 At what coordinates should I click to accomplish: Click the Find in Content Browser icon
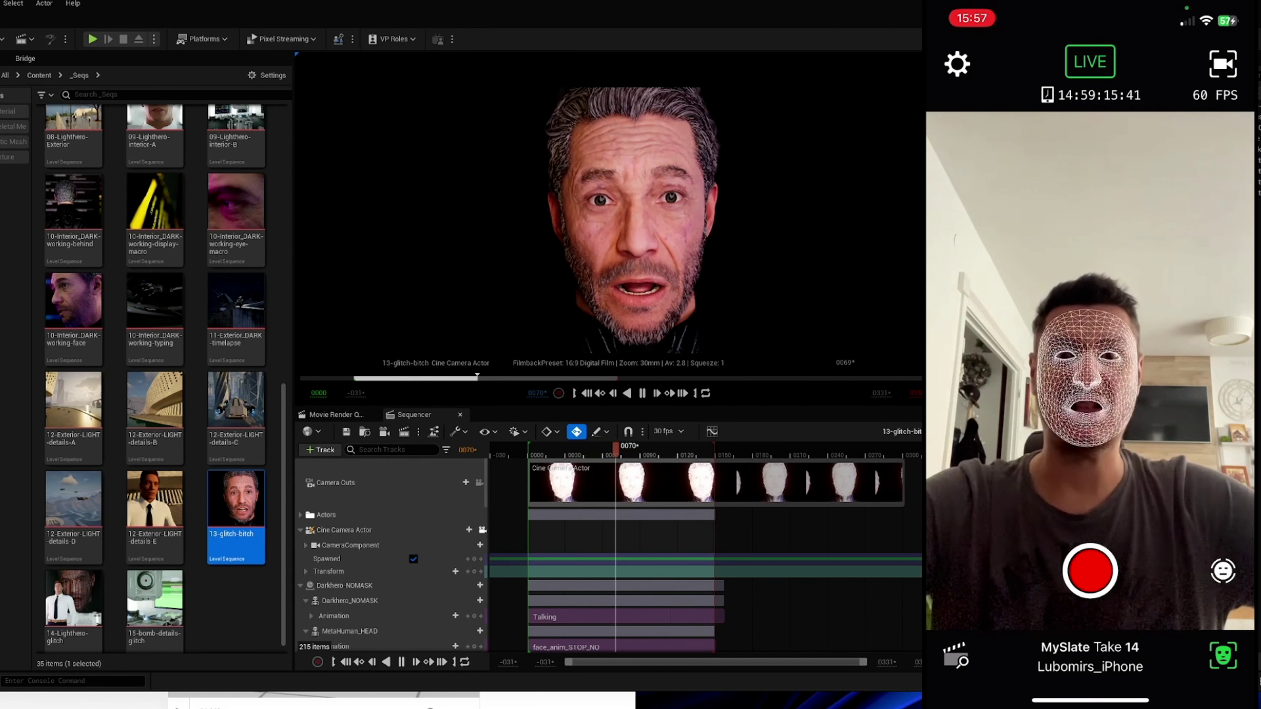(365, 432)
